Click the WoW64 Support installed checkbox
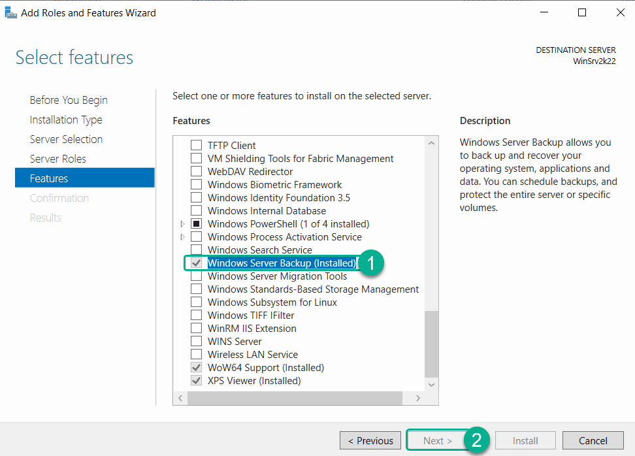Viewport: 635px width, 456px height. tap(197, 367)
